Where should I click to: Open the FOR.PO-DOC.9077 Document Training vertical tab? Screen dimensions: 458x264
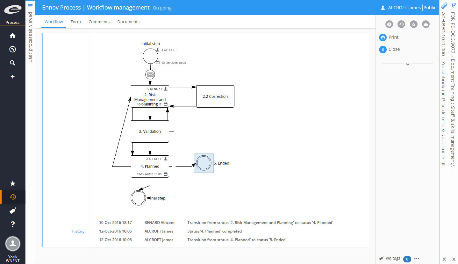(x=453, y=91)
